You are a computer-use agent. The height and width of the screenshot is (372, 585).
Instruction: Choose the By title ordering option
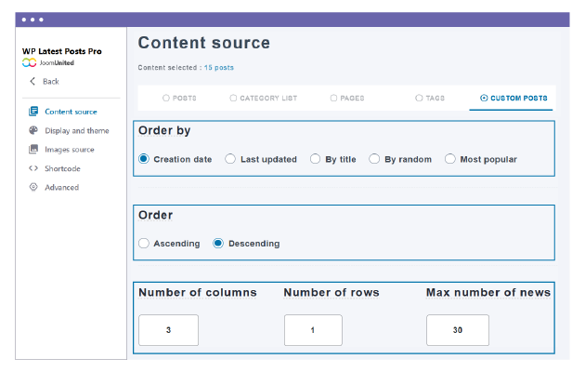(x=316, y=159)
